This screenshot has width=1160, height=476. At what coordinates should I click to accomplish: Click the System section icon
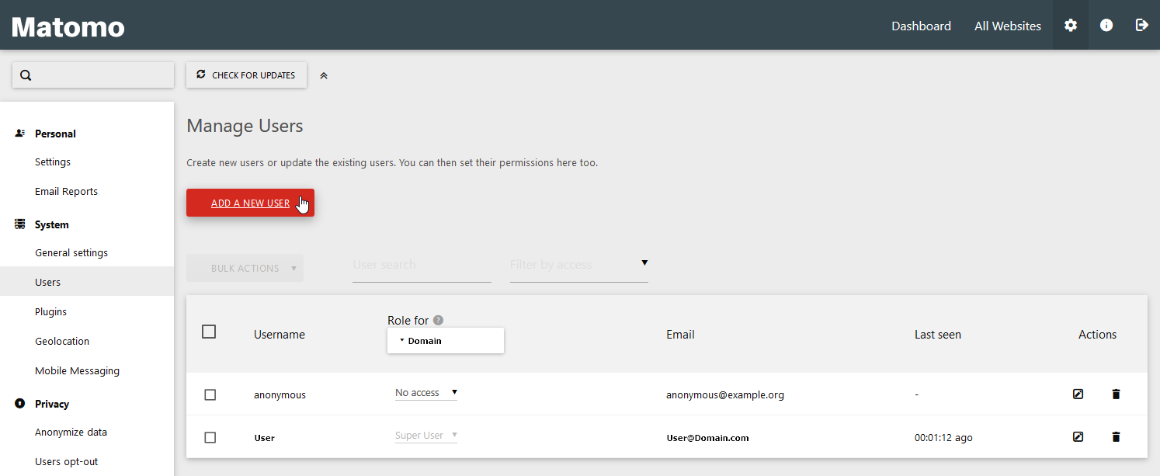click(20, 224)
